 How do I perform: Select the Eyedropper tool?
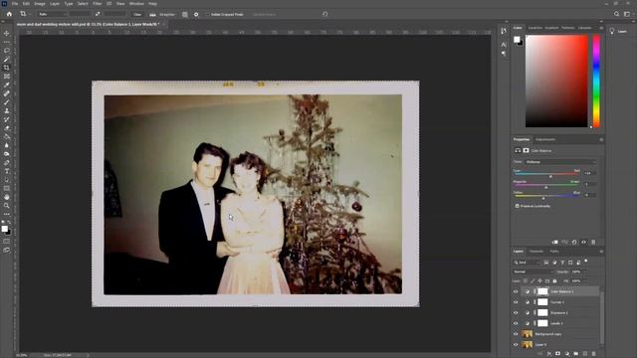(7, 85)
